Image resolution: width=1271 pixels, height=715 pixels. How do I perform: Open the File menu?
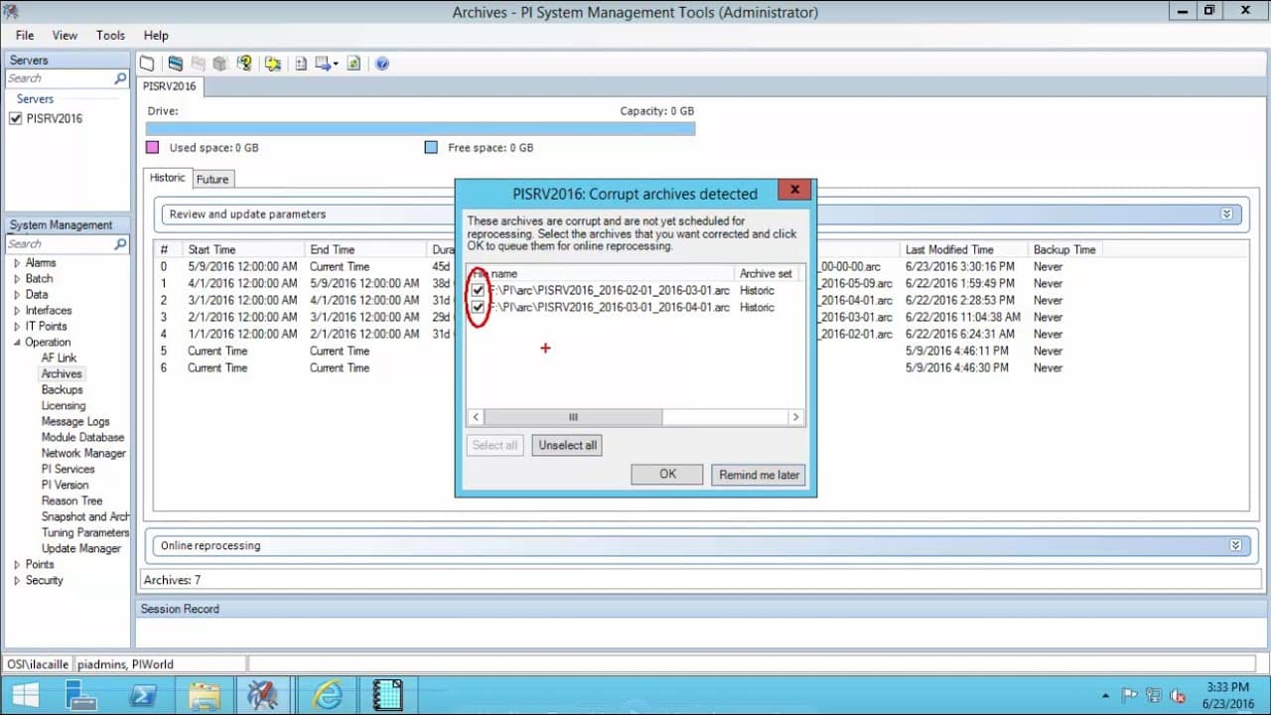[x=25, y=35]
